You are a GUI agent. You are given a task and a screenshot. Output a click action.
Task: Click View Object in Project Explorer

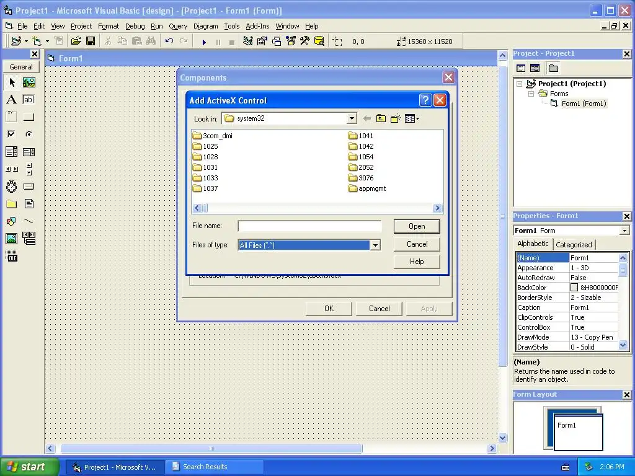click(x=535, y=68)
